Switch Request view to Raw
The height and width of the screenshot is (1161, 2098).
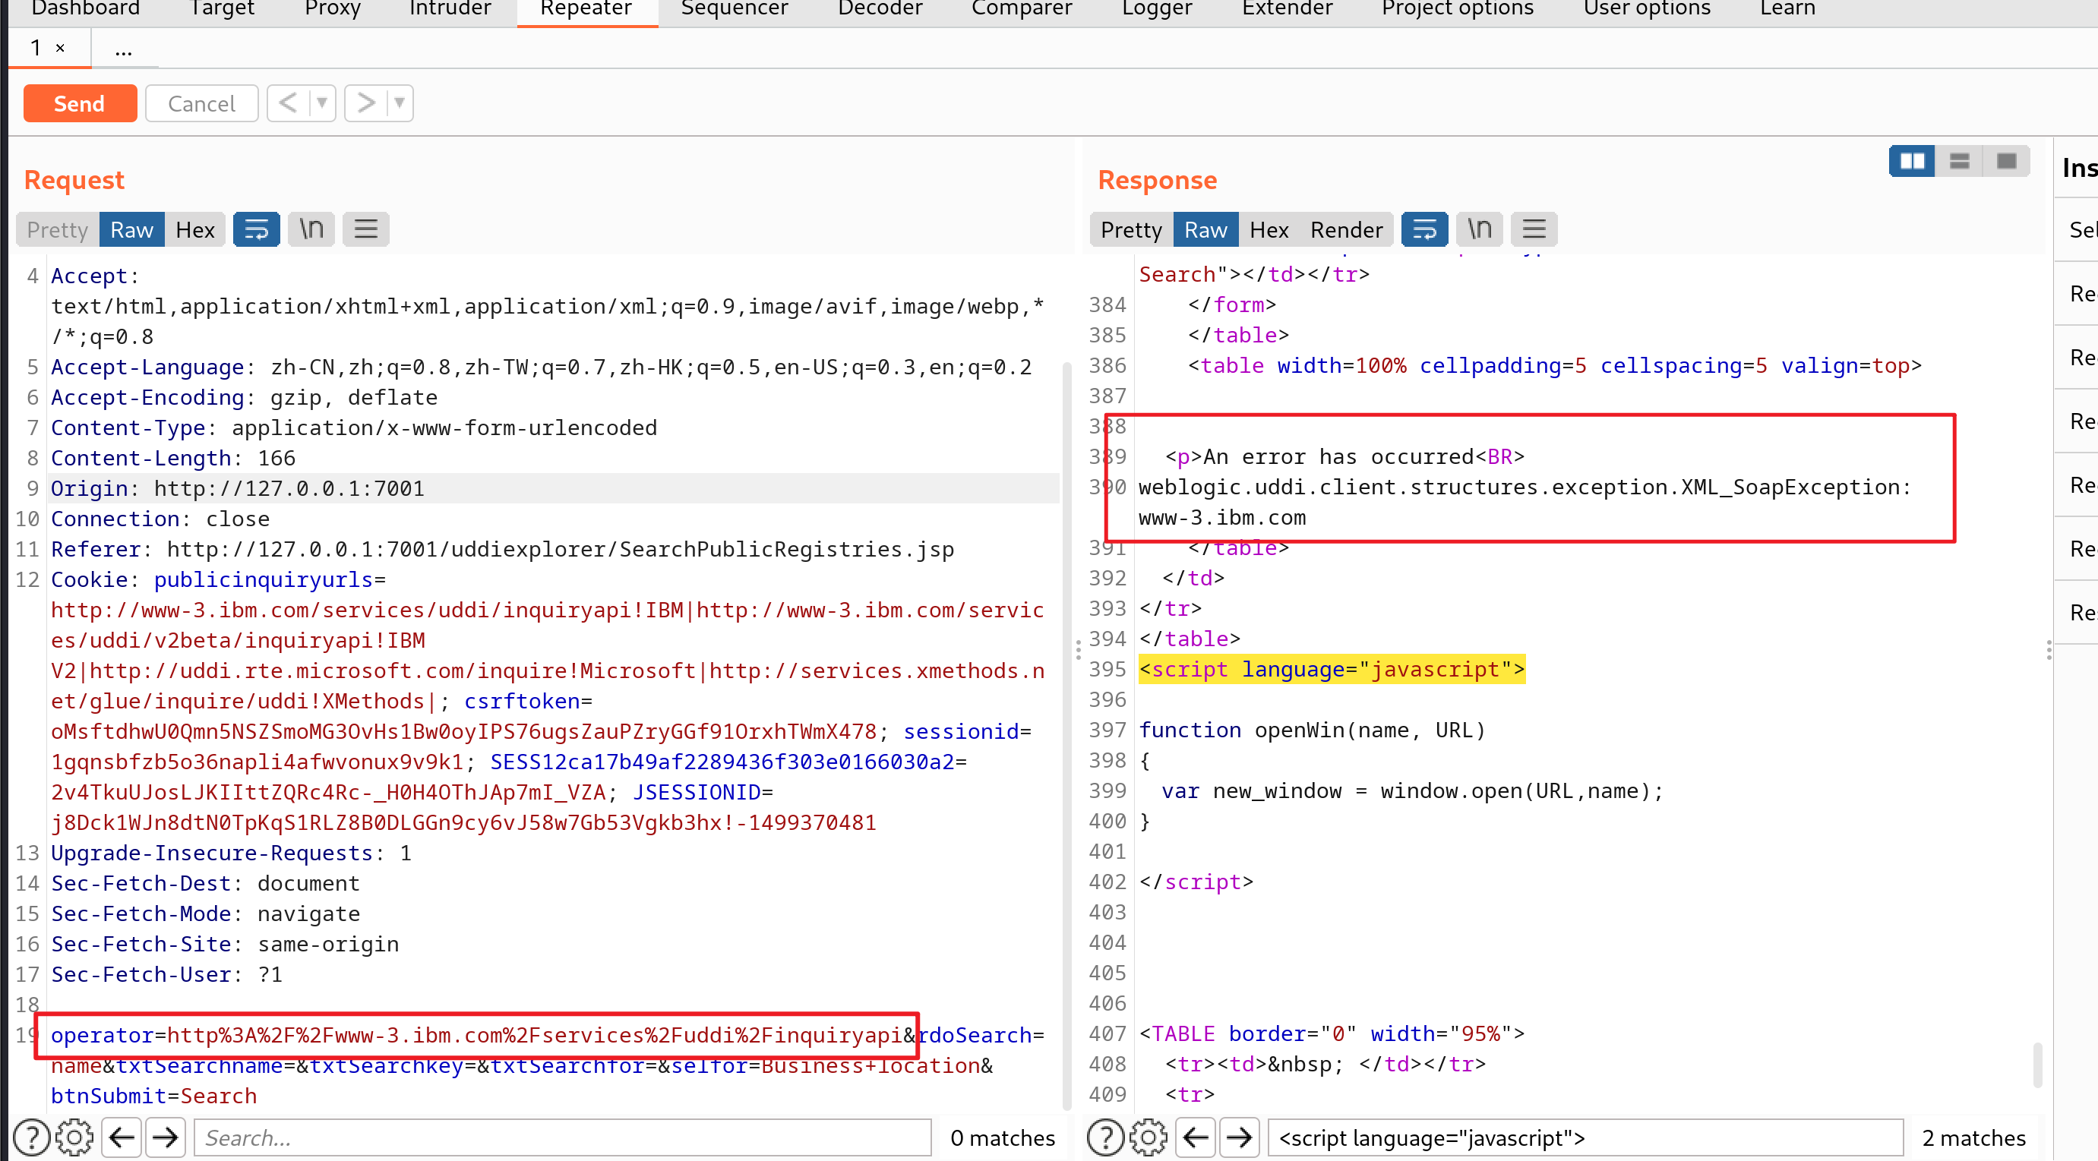(132, 229)
